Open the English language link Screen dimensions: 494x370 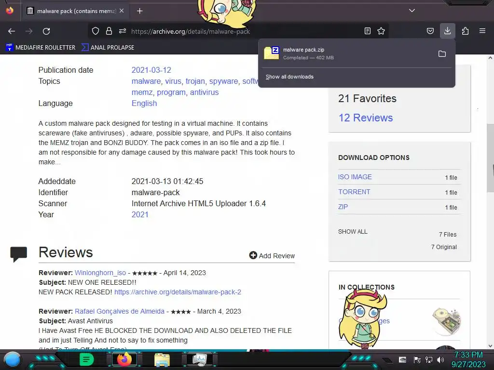(x=144, y=104)
